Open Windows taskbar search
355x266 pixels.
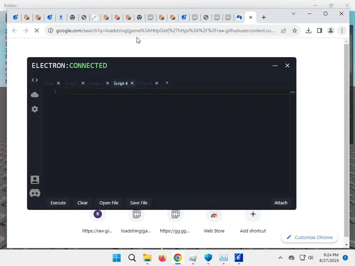(132, 258)
